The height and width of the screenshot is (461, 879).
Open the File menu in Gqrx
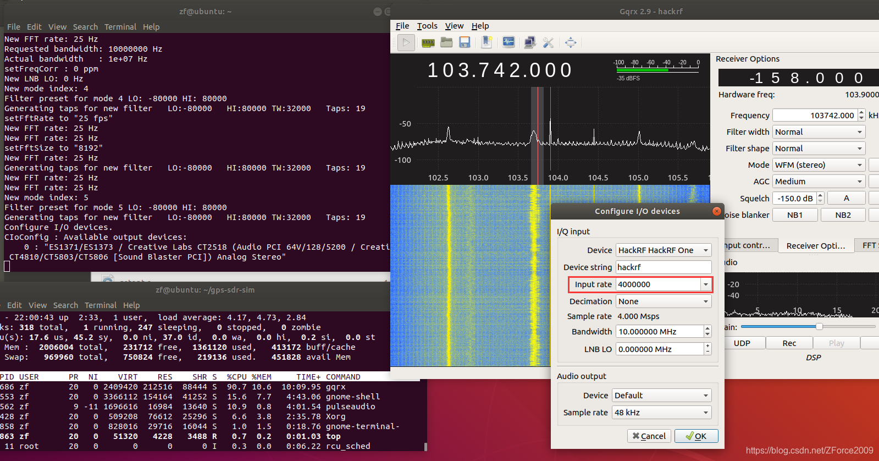(x=402, y=26)
